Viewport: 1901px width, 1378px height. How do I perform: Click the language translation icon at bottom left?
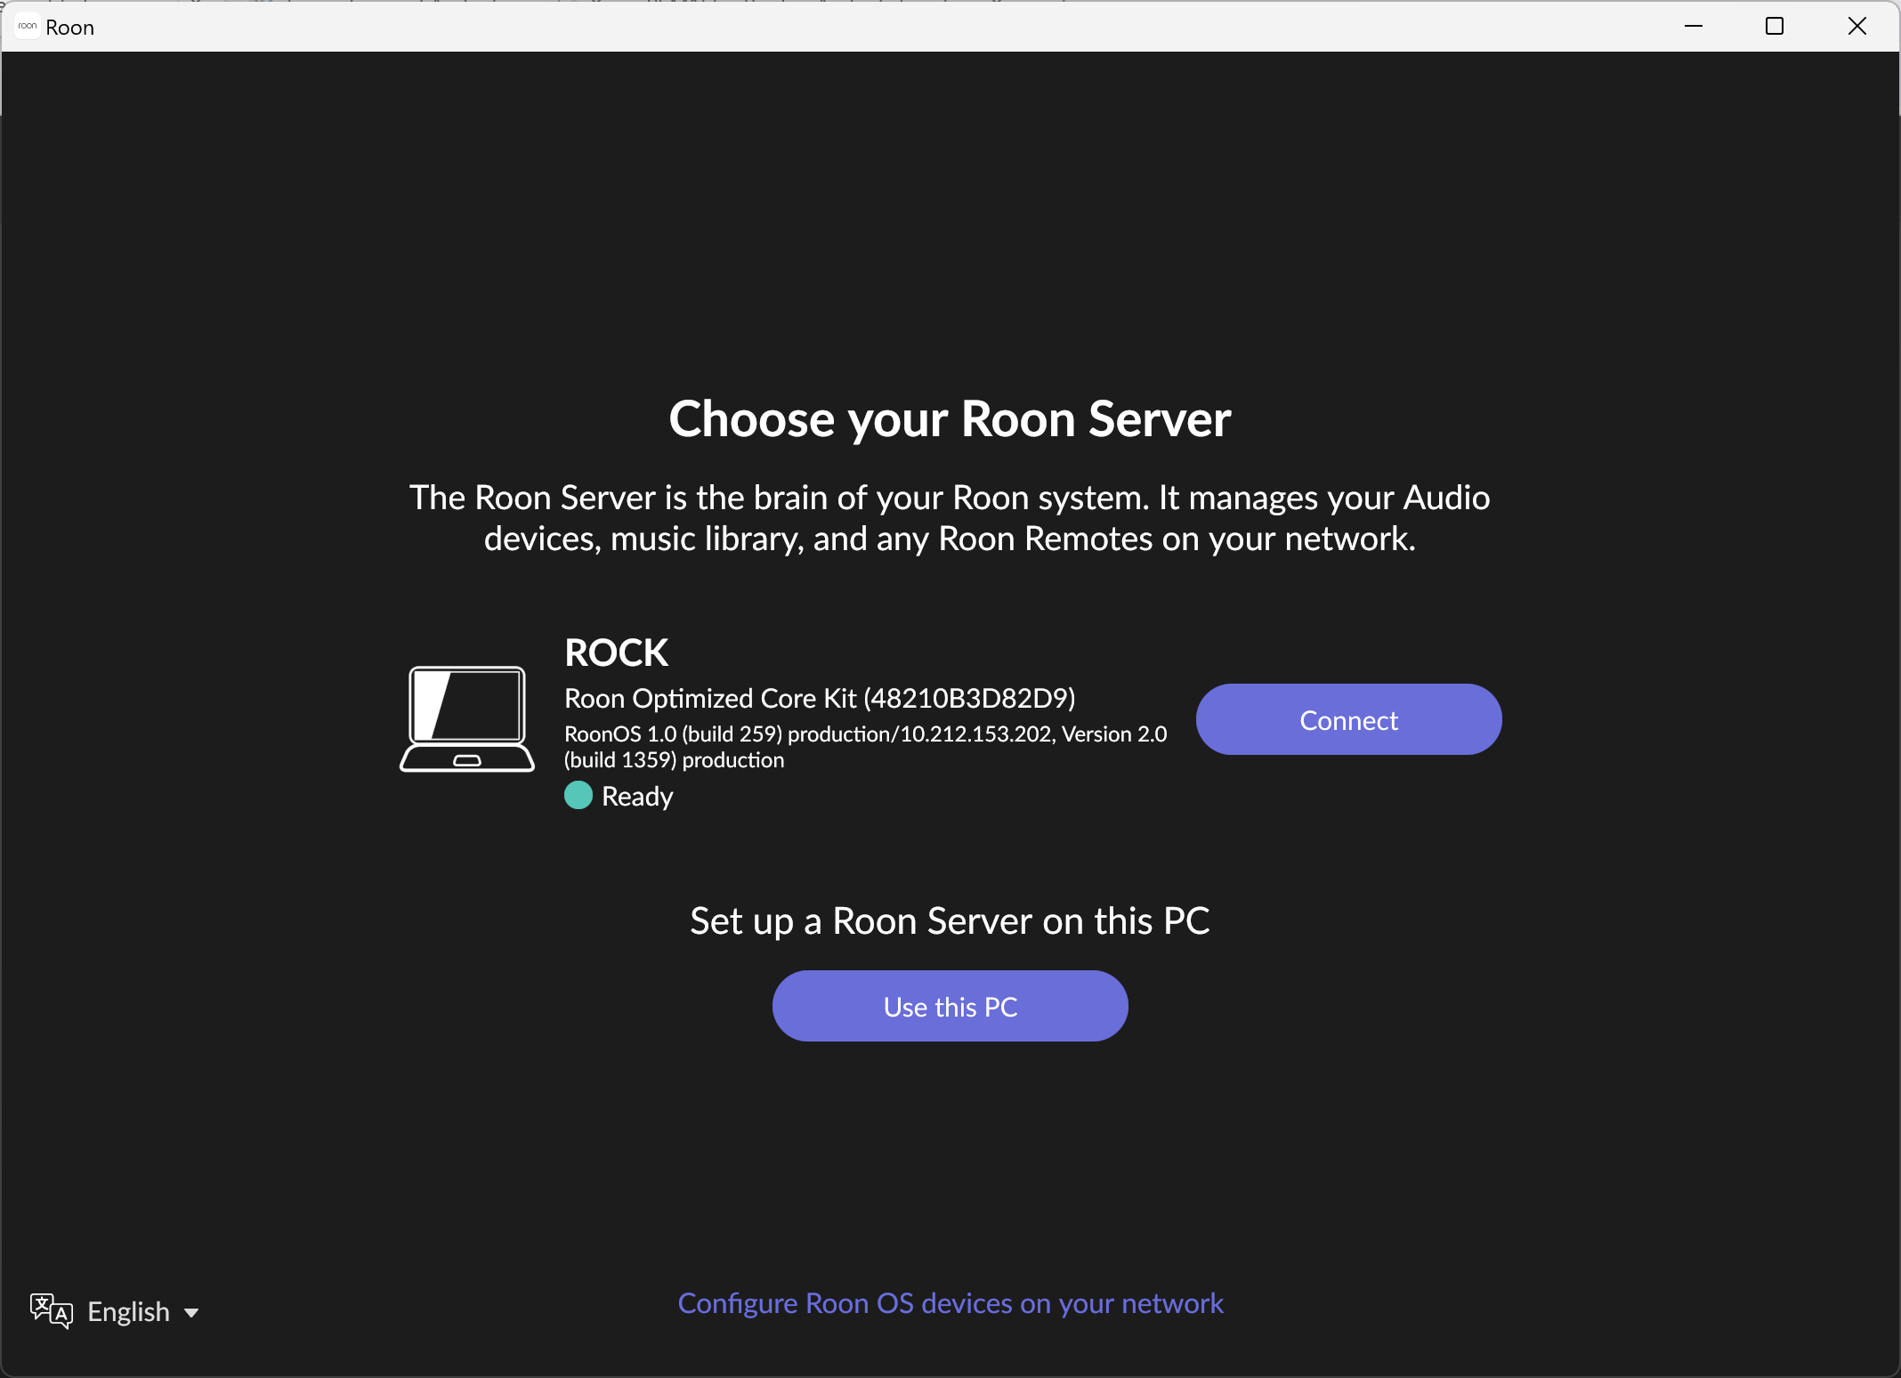[x=51, y=1311]
